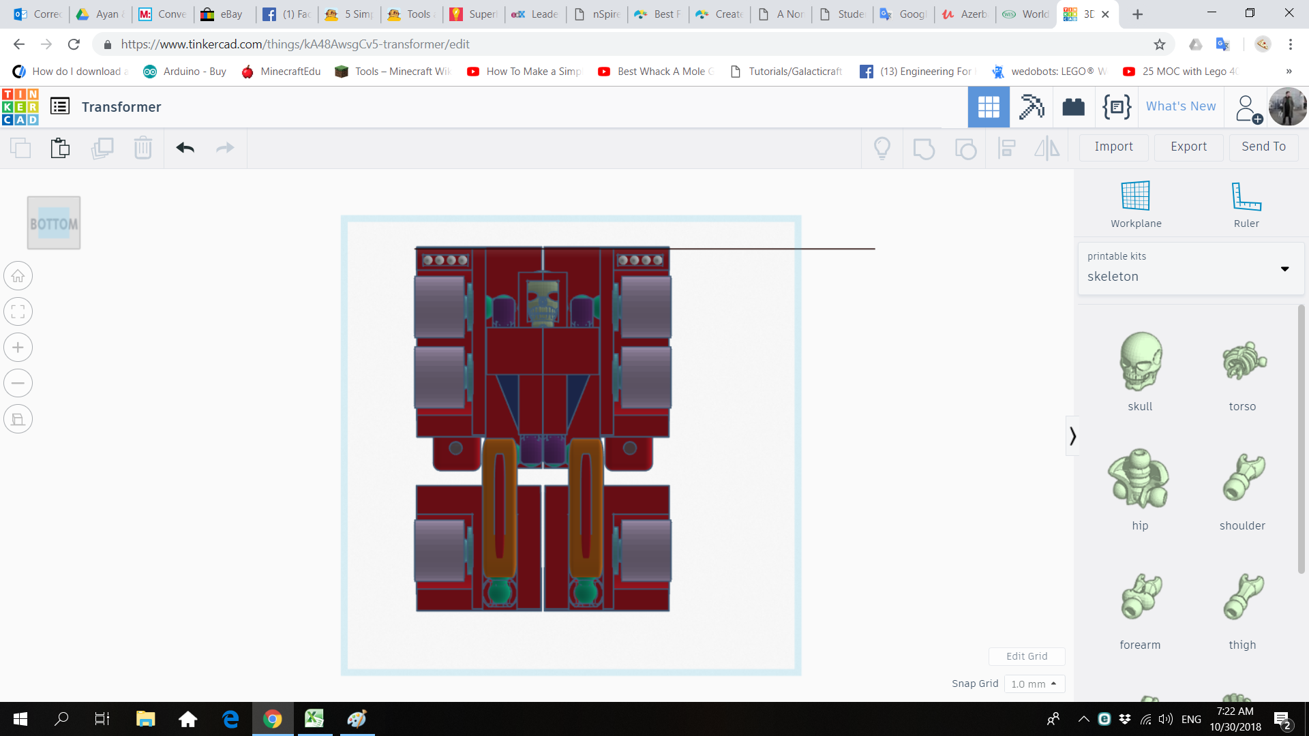The image size is (1309, 736).
Task: Open the Code Blocks editor icon
Action: (1116, 107)
